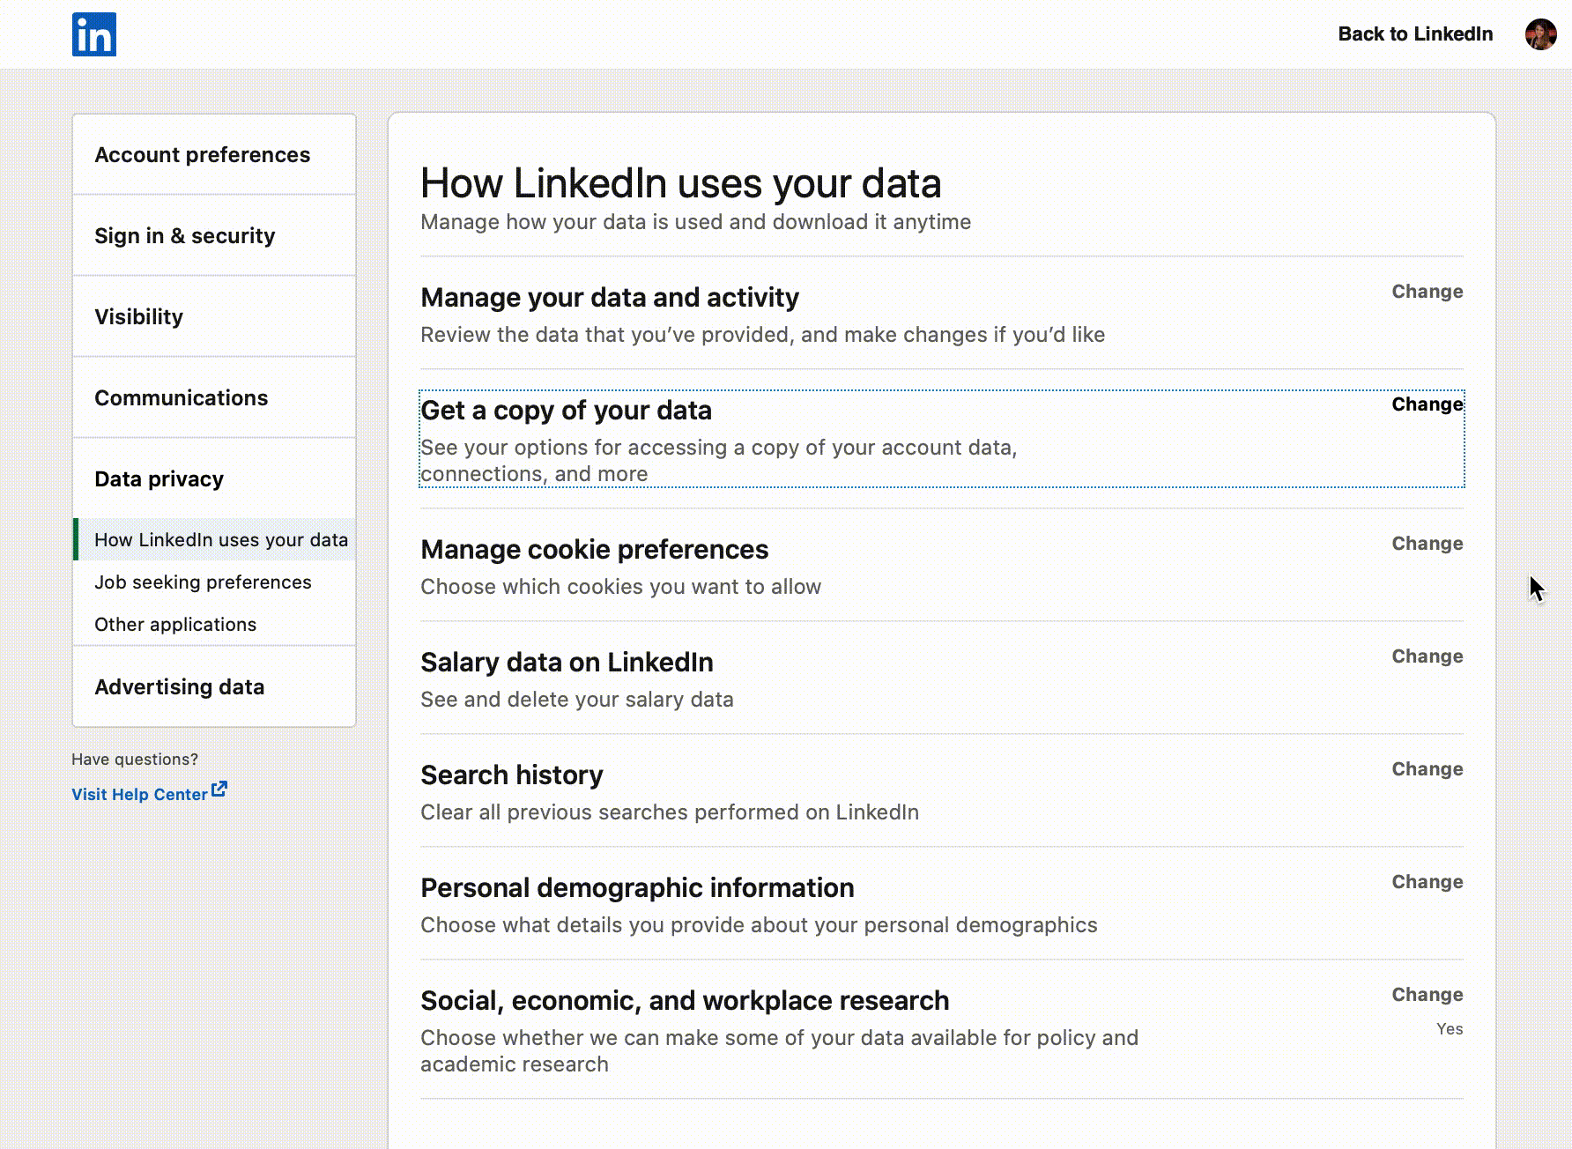Open Social, economic, and workplace research heading
Screen dimensions: 1572x1149
[686, 1001]
